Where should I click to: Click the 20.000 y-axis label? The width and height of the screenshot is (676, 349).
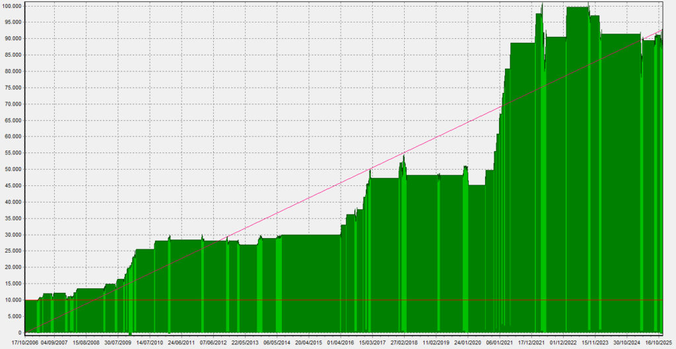pyautogui.click(x=12, y=268)
